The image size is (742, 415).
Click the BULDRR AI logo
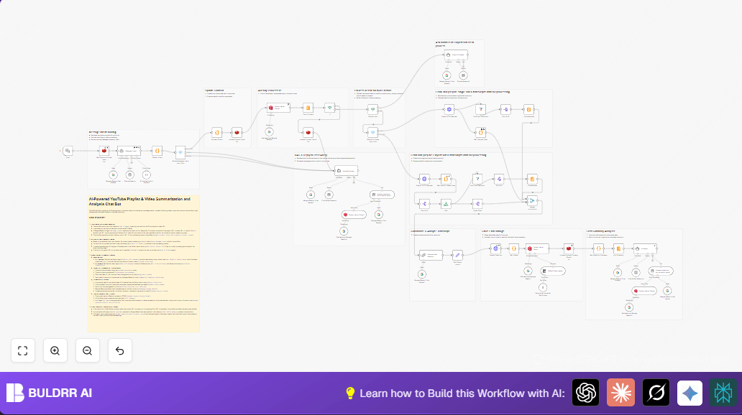coord(49,393)
